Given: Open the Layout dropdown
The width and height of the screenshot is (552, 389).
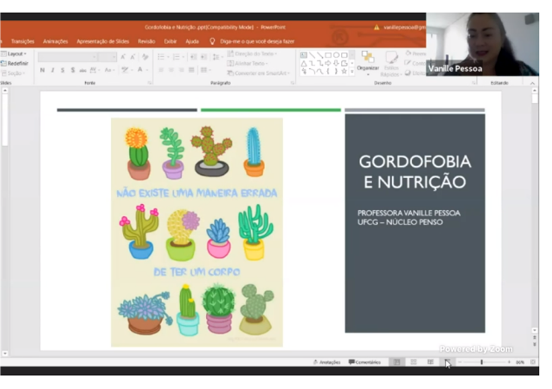Looking at the screenshot, I should tap(16, 54).
